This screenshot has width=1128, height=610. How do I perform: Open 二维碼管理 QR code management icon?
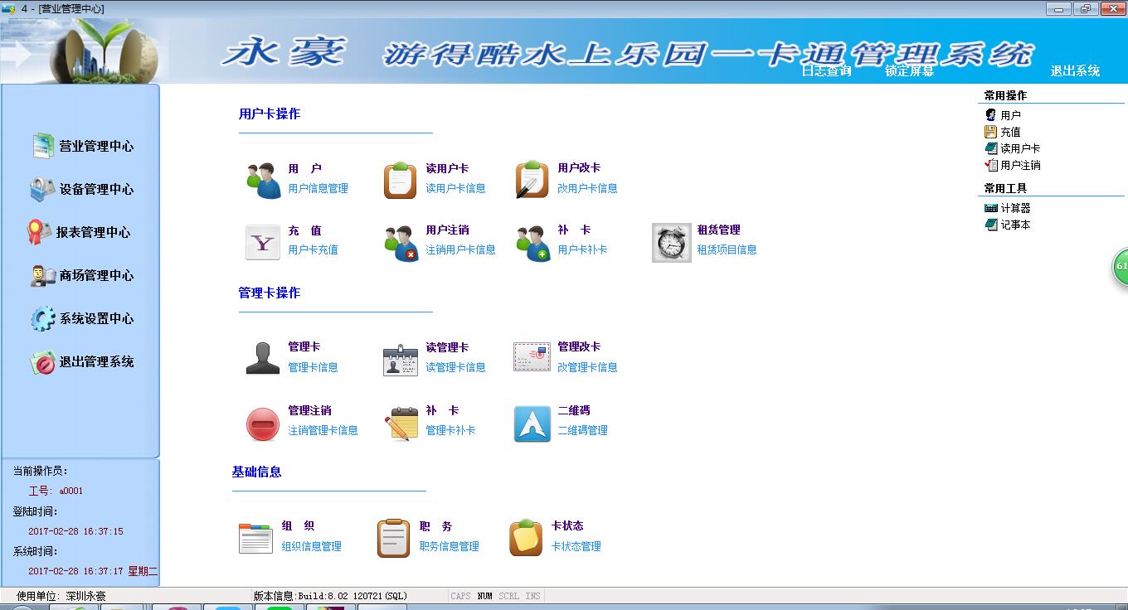tap(532, 423)
